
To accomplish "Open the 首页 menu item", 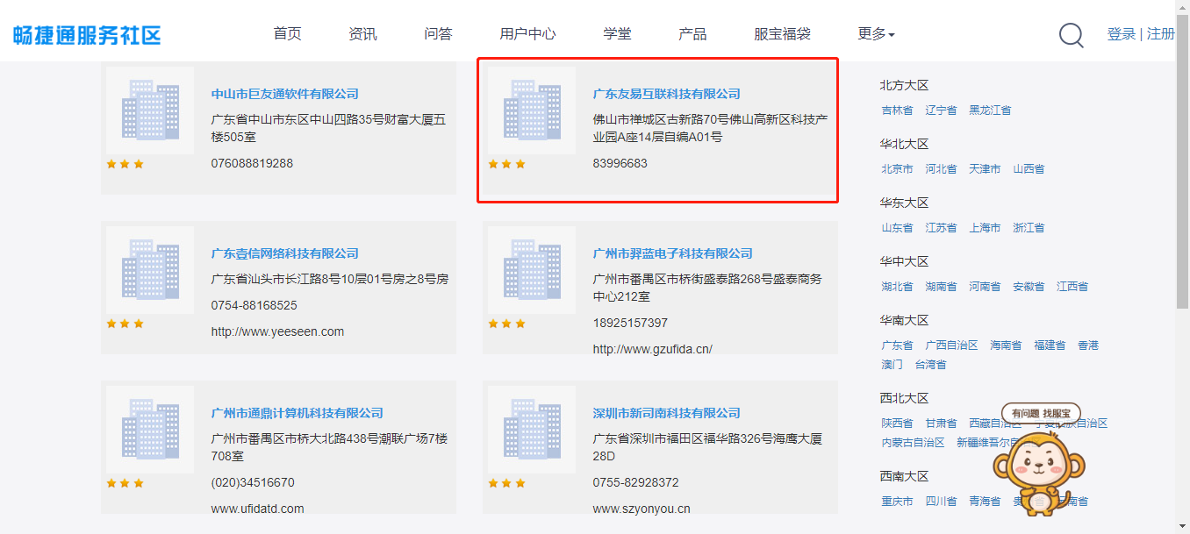I will point(287,34).
